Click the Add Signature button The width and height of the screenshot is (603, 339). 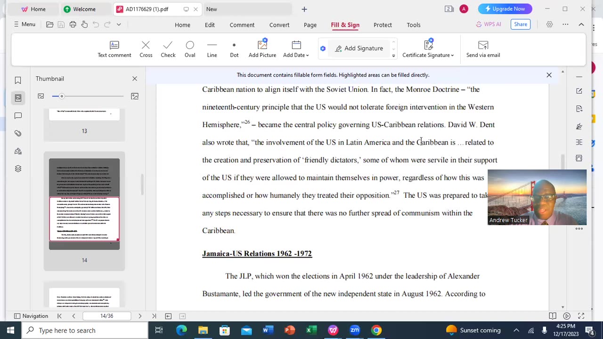tap(359, 48)
